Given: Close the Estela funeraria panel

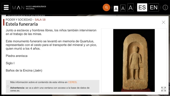Looking at the screenshot, I should (163, 22).
